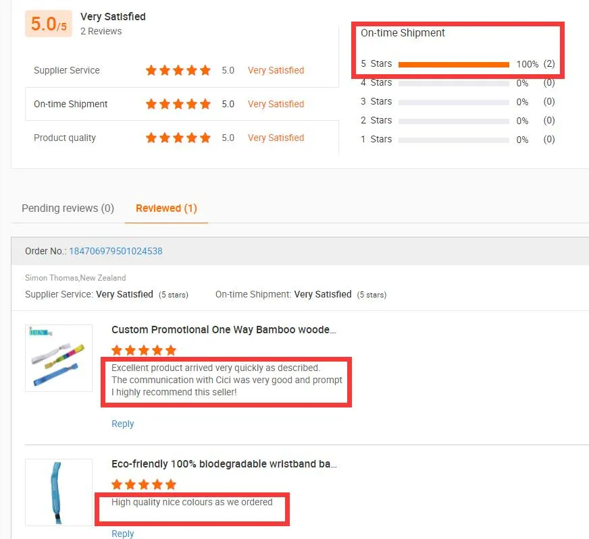The image size is (589, 539).
Task: Open Custom Promotional One Way Bamboo product title
Action: point(224,330)
